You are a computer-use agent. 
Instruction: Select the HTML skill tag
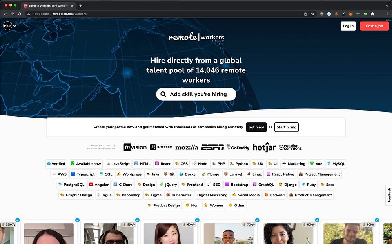tap(142, 164)
